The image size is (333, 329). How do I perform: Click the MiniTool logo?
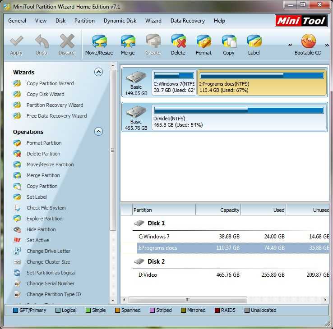click(301, 21)
